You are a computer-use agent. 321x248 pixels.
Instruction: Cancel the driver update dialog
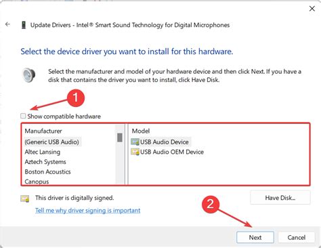click(x=297, y=237)
